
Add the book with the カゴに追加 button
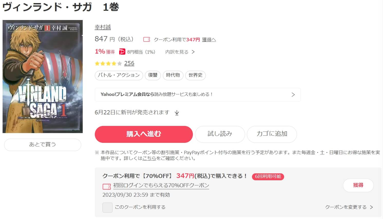pos(272,134)
